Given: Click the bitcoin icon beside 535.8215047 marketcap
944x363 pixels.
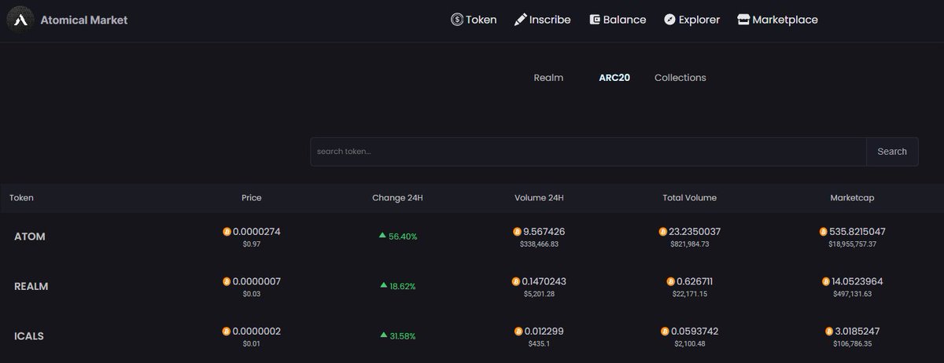Looking at the screenshot, I should point(824,232).
